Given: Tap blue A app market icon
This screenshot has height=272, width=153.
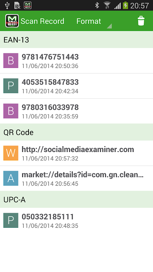Looking at the screenshot, I should [11, 178].
